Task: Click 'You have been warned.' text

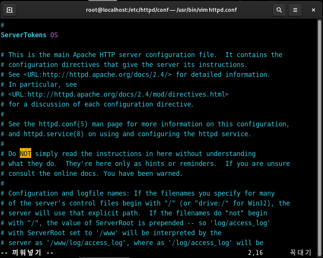Action: click(143, 174)
